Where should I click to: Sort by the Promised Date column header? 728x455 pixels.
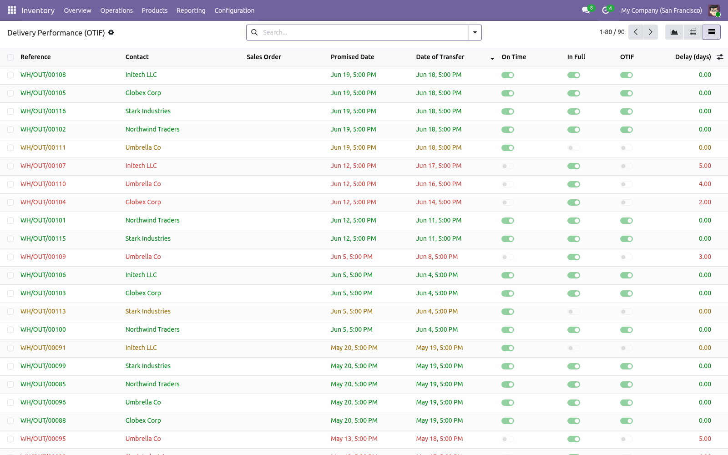coord(352,57)
